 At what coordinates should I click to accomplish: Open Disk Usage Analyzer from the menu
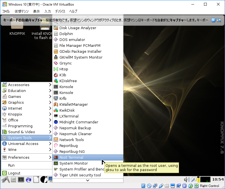[x=88, y=28]
